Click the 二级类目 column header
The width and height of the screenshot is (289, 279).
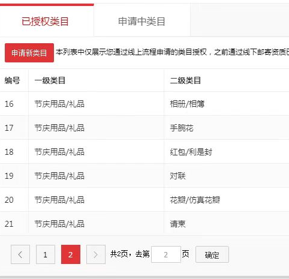[185, 80]
